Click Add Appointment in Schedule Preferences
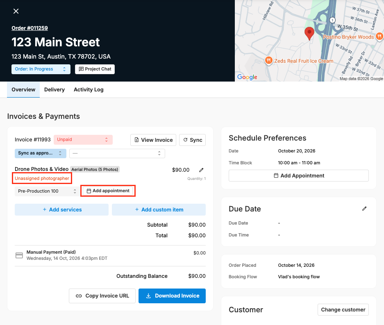 click(299, 175)
